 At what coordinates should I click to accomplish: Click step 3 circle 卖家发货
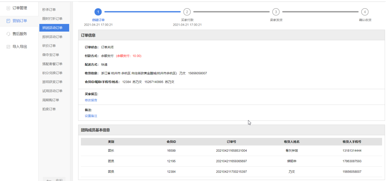coord(276,12)
